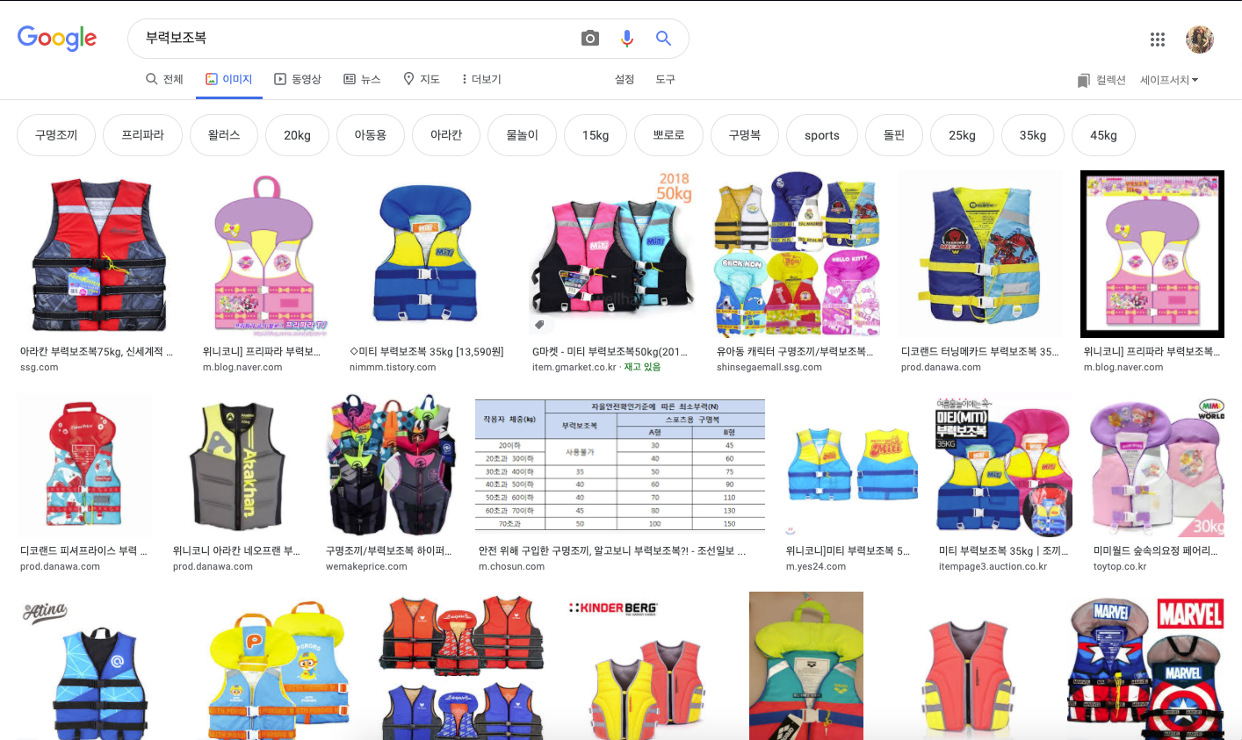The image size is (1242, 740).
Task: Open Atina blue vest image
Action: click(100, 665)
